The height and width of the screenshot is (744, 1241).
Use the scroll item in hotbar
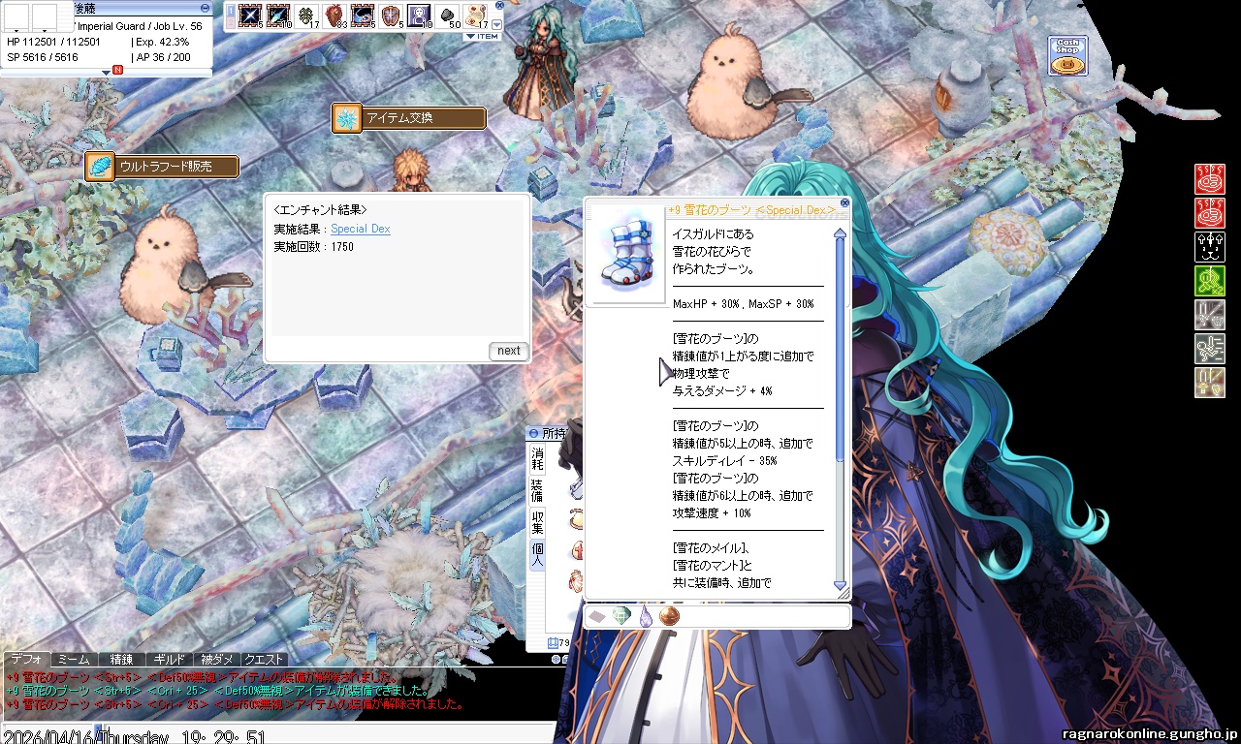(x=475, y=15)
